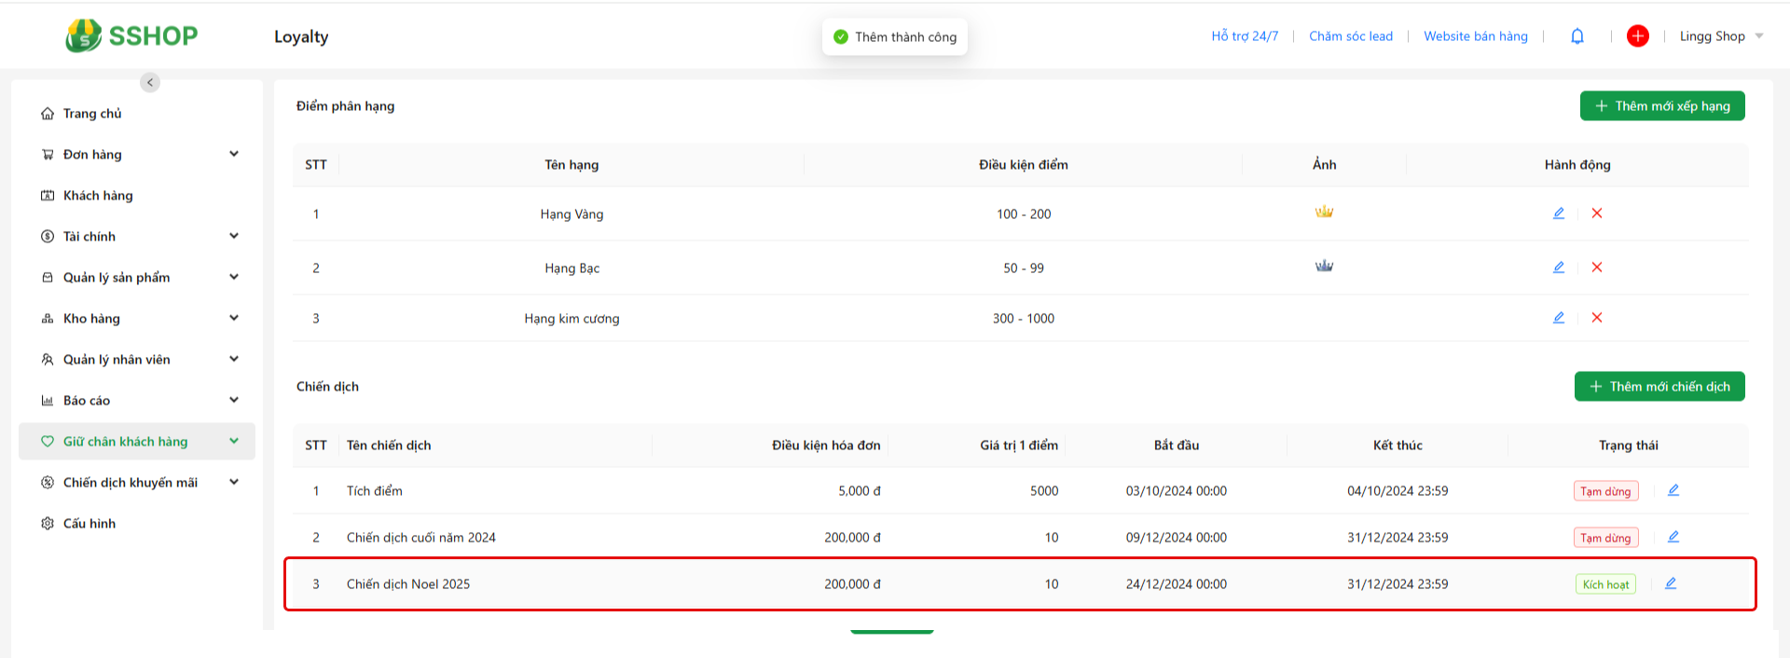Toggle Kích hoạt status of Noel 2025

(x=1605, y=584)
